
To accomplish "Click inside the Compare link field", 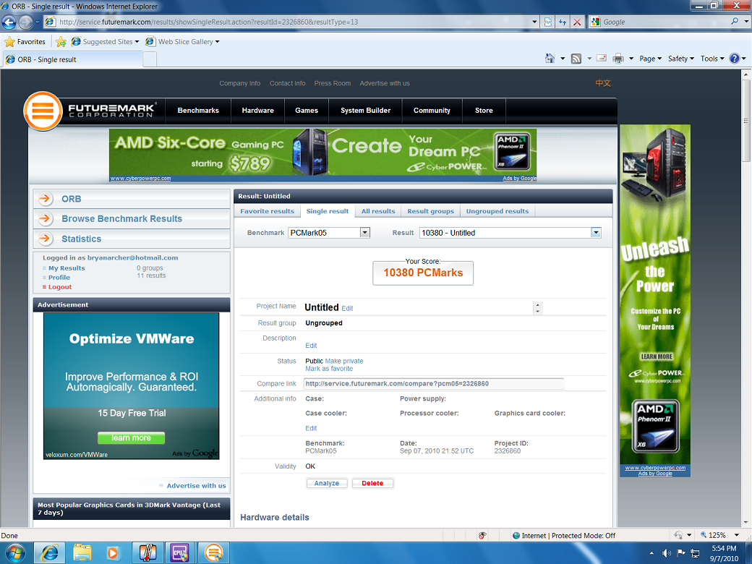I will 434,384.
